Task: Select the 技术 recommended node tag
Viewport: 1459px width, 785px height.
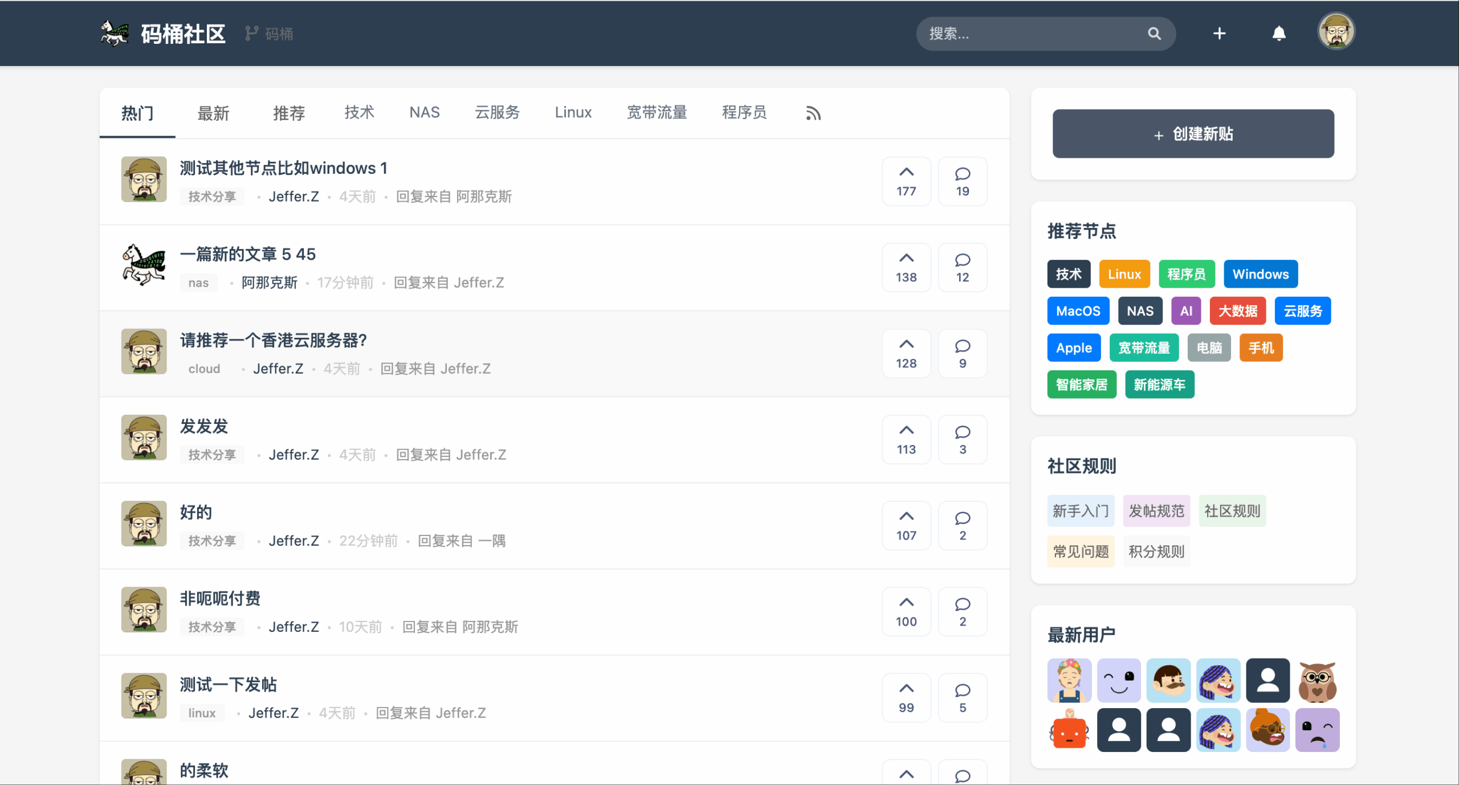Action: (x=1069, y=274)
